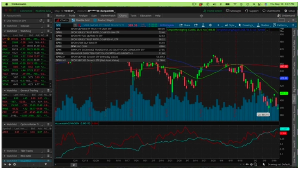Select SPYD SPDR PRTFLO S&P500 HI ETF suggestion
Image resolution: width=301 pixels, height=169 pixels.
click(110, 36)
